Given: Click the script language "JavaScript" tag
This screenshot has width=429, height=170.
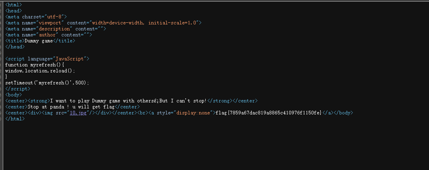Looking at the screenshot, I should click(x=47, y=59).
